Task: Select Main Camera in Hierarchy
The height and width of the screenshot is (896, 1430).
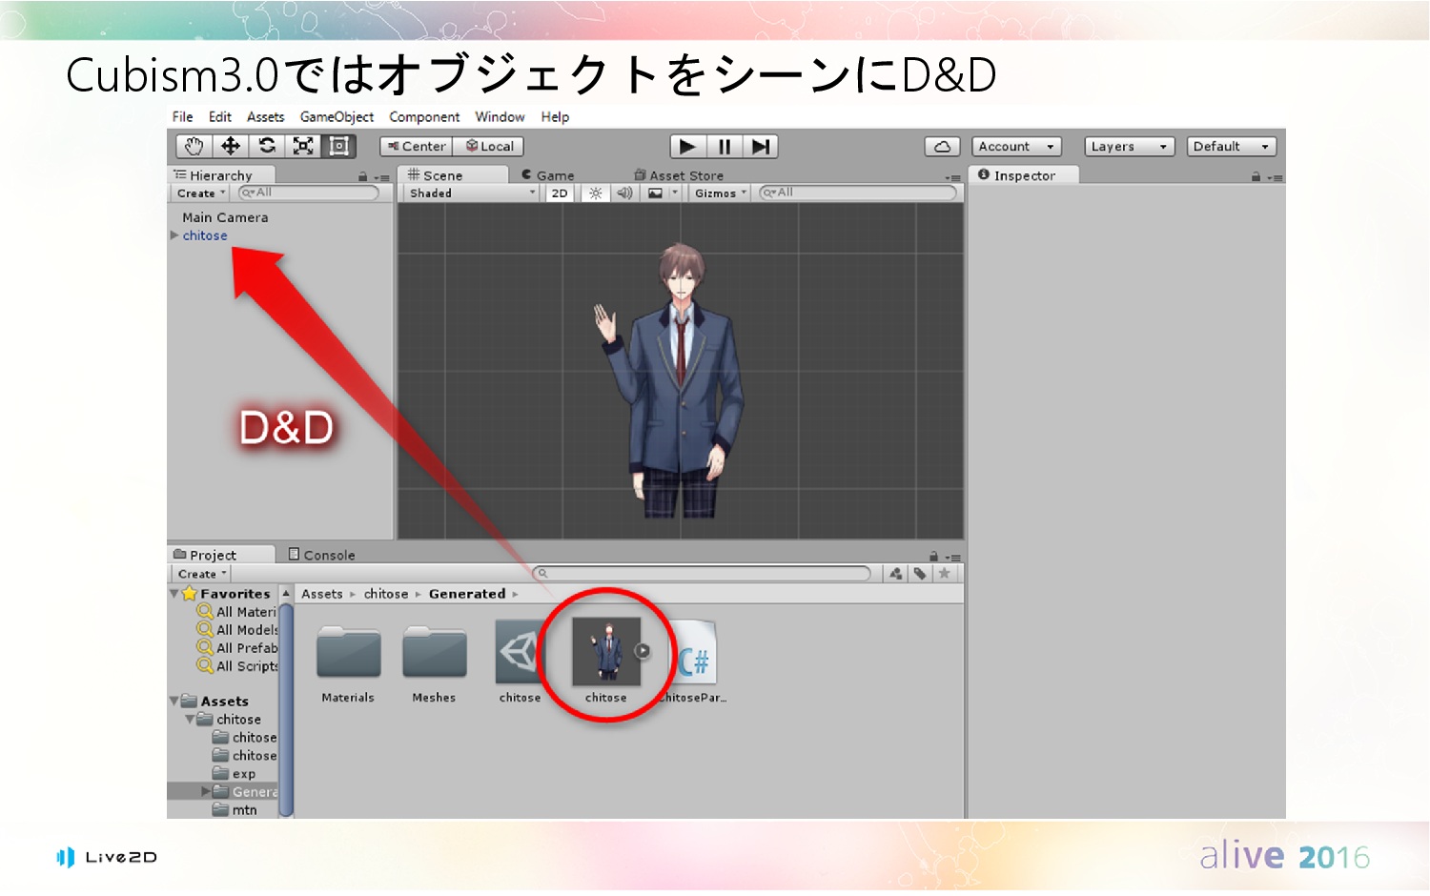Action: 225,217
